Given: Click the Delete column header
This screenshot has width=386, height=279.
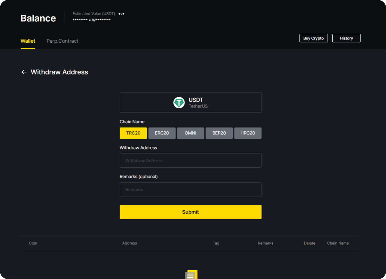Looking at the screenshot, I should point(310,243).
